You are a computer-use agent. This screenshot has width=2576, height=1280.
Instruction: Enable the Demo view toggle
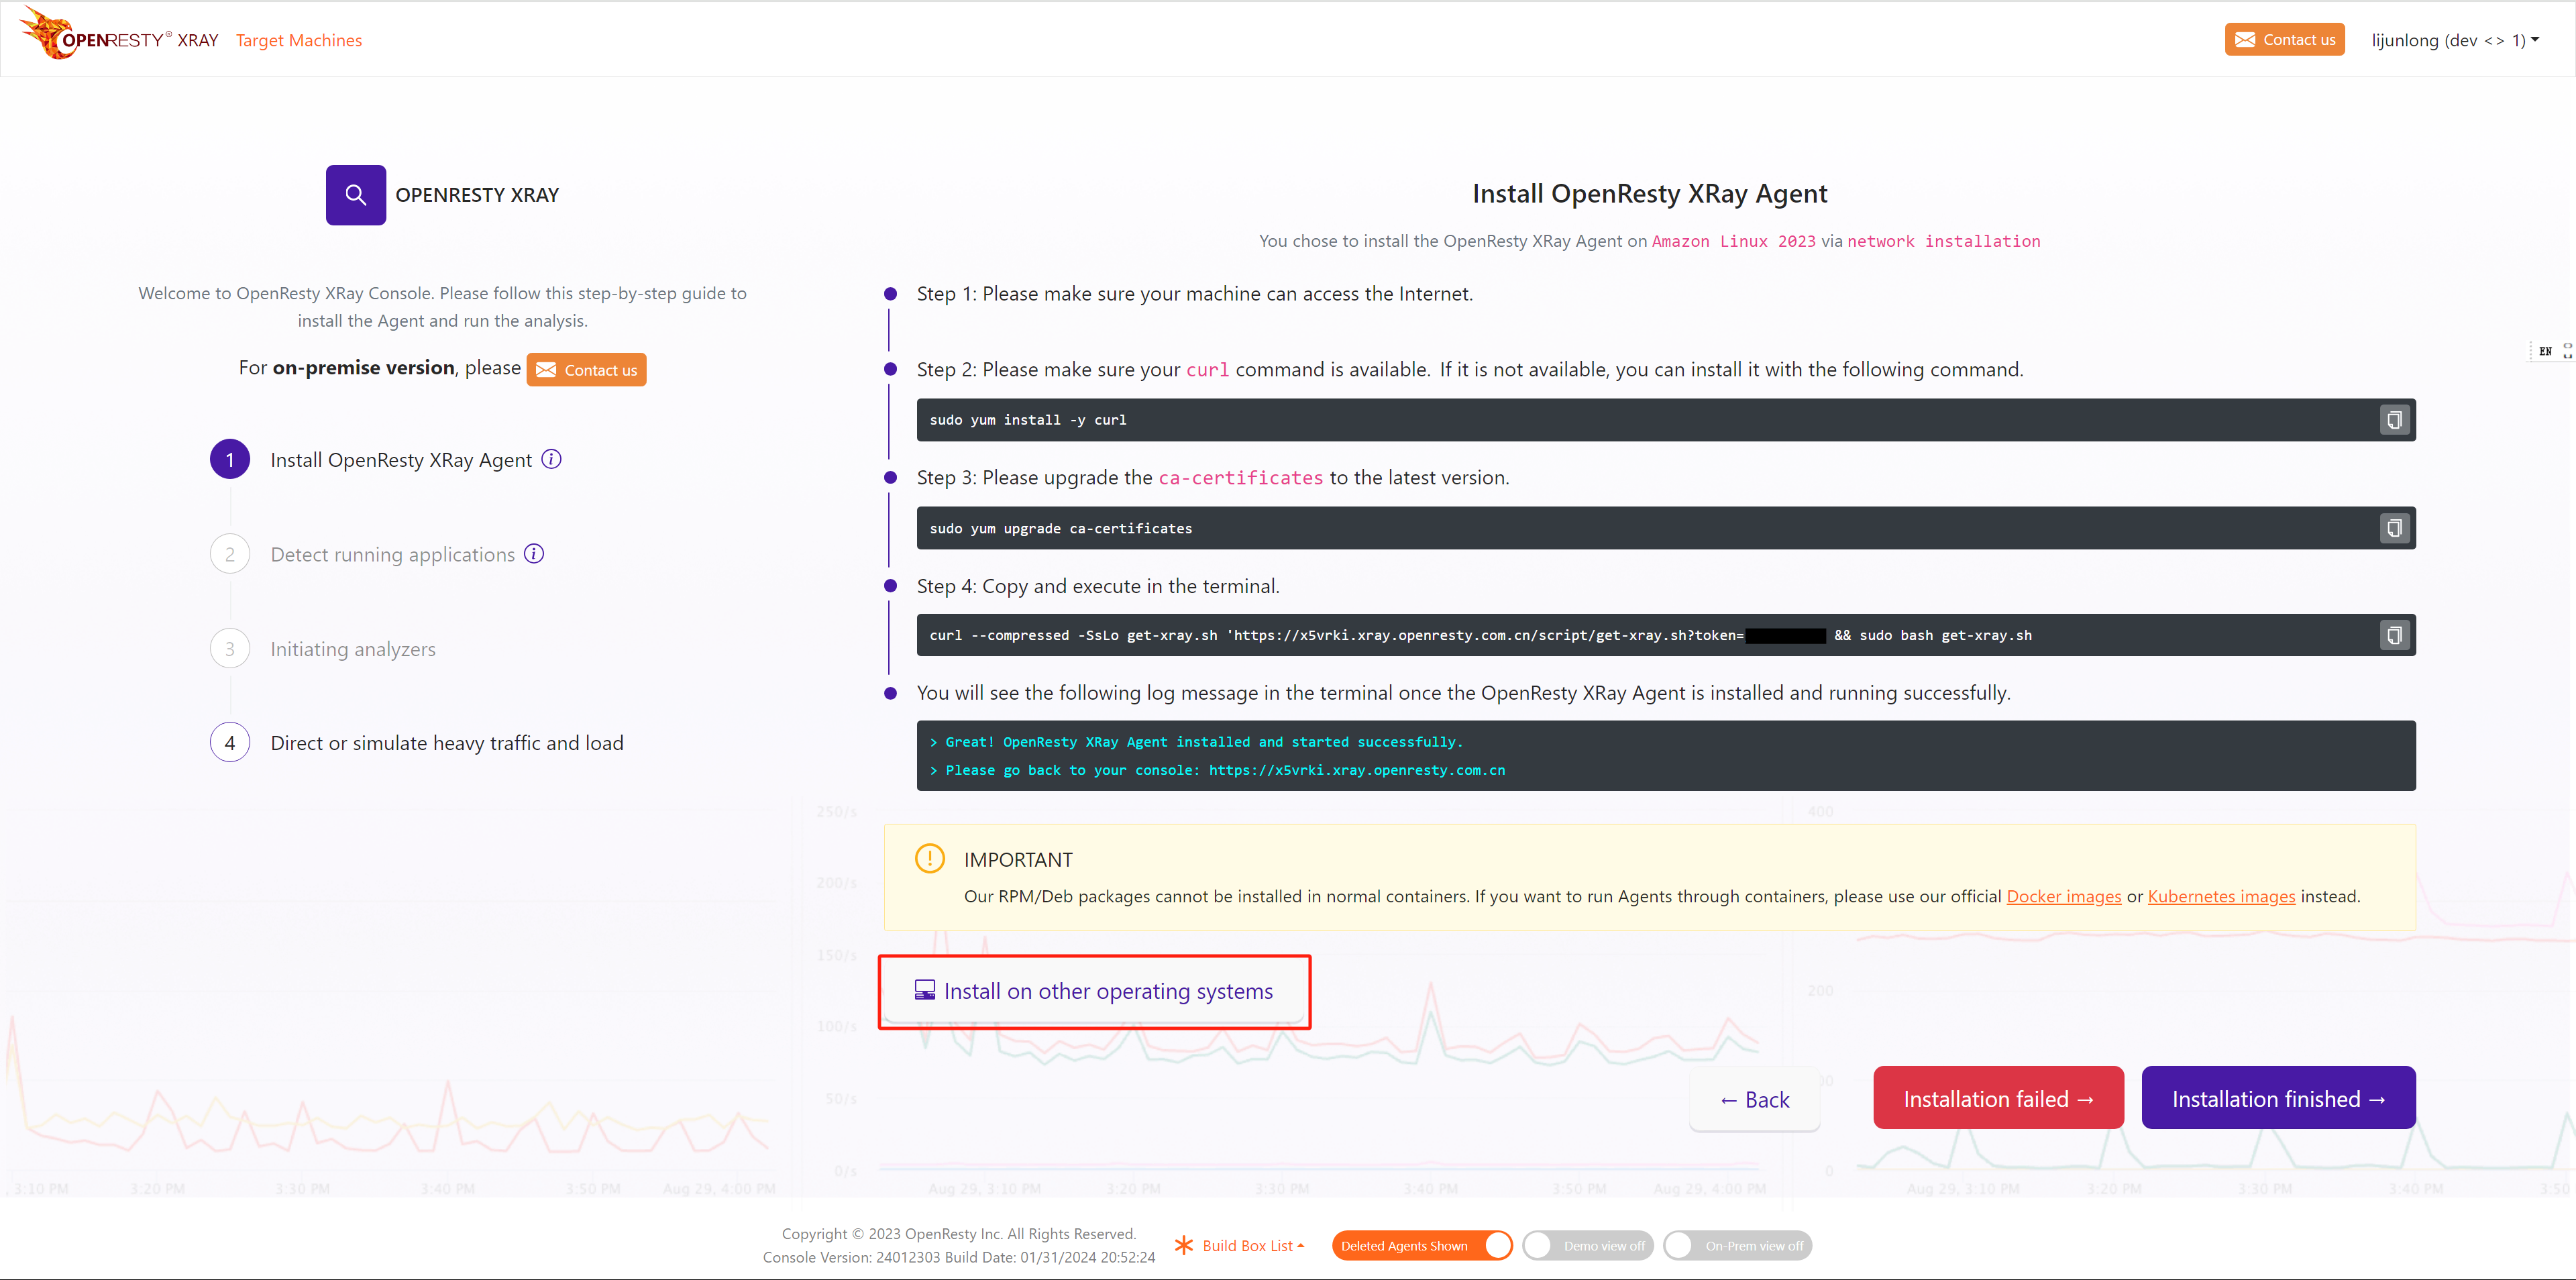pyautogui.click(x=1588, y=1246)
